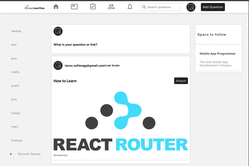Click the post author's avatar
Image resolution: width=249 pixels, height=166 pixels.
58,65
